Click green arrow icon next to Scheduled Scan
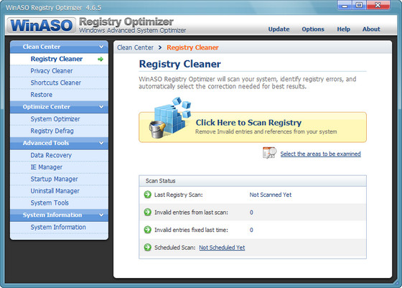Image resolution: width=402 pixels, height=288 pixels. coord(148,248)
